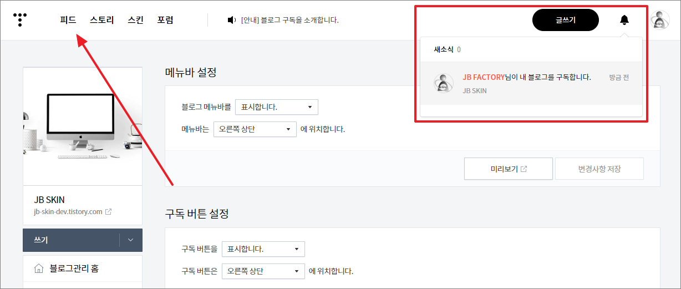The width and height of the screenshot is (681, 289).
Task: Open the profile avatar menu
Action: 660,20
